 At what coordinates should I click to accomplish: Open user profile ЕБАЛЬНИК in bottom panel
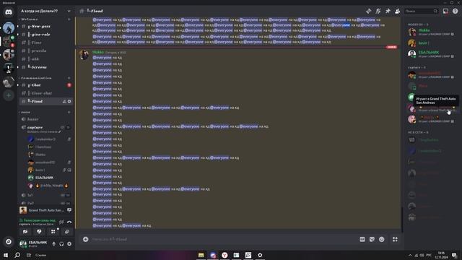click(34, 244)
